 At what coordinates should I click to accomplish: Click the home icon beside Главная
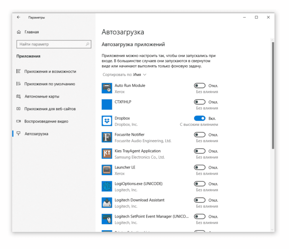click(x=19, y=32)
